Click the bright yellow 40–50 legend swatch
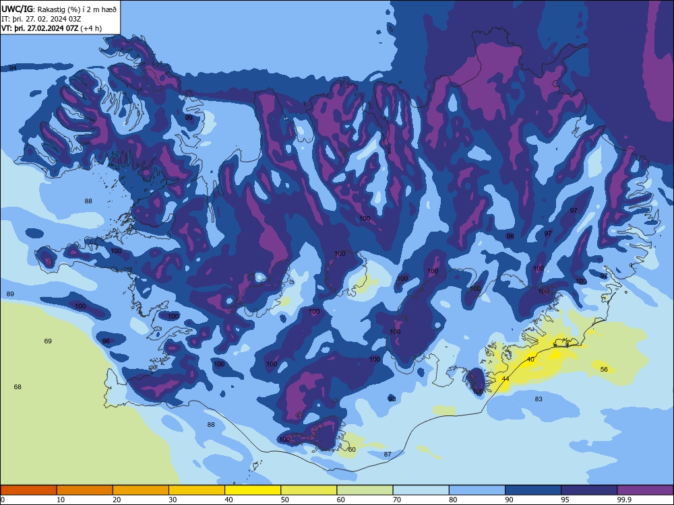Image resolution: width=674 pixels, height=505 pixels. (x=253, y=490)
